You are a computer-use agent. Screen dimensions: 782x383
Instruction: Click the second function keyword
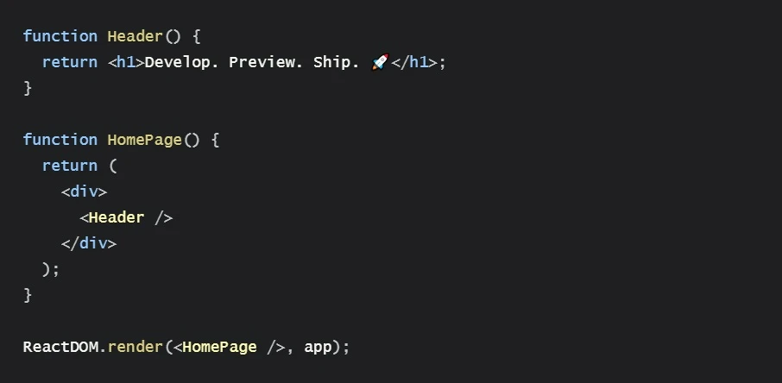click(x=60, y=140)
